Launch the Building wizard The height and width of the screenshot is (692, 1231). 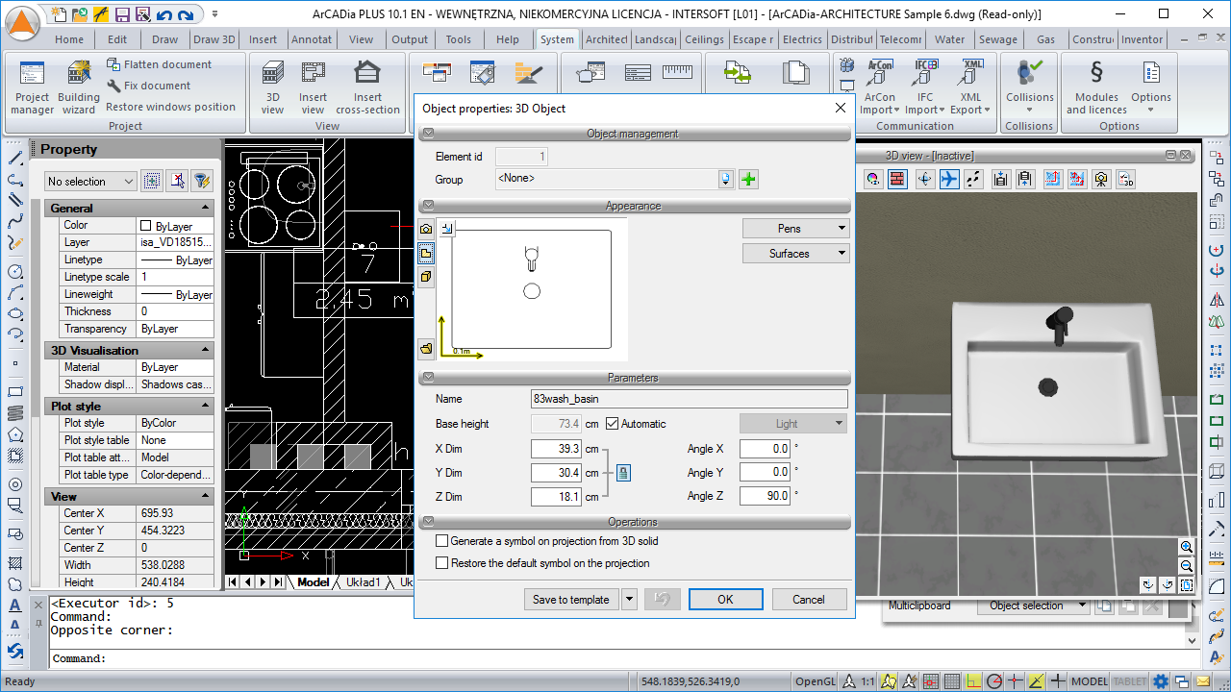[79, 86]
